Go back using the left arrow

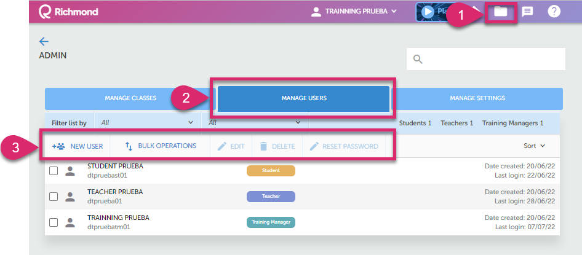[x=44, y=41]
